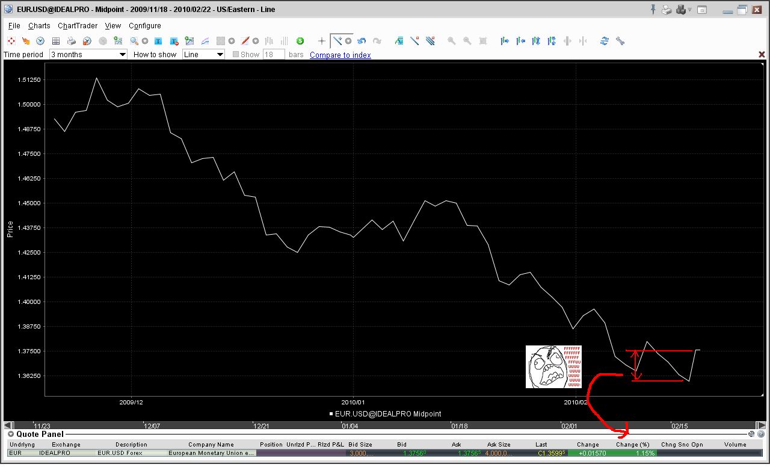This screenshot has height=467, width=770.
Task: Click the bar with left arrow icon
Action: pyautogui.click(x=520, y=41)
